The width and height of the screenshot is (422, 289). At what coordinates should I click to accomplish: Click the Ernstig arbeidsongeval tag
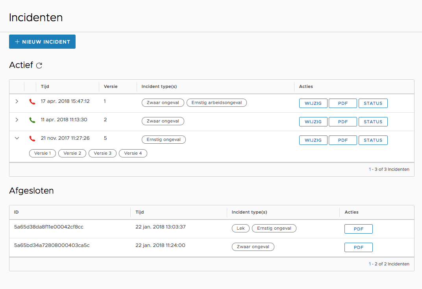click(x=217, y=102)
